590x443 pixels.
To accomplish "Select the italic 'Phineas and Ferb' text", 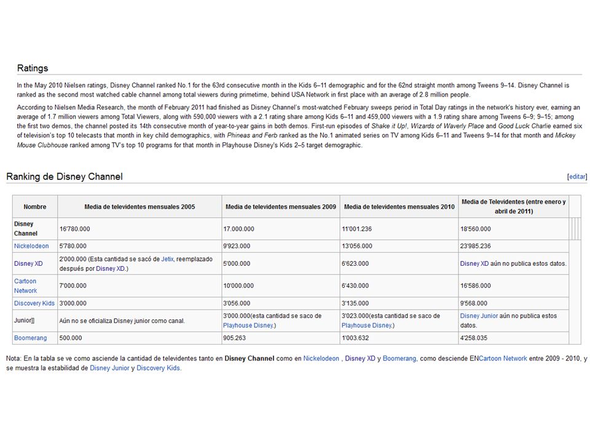I will [252, 135].
